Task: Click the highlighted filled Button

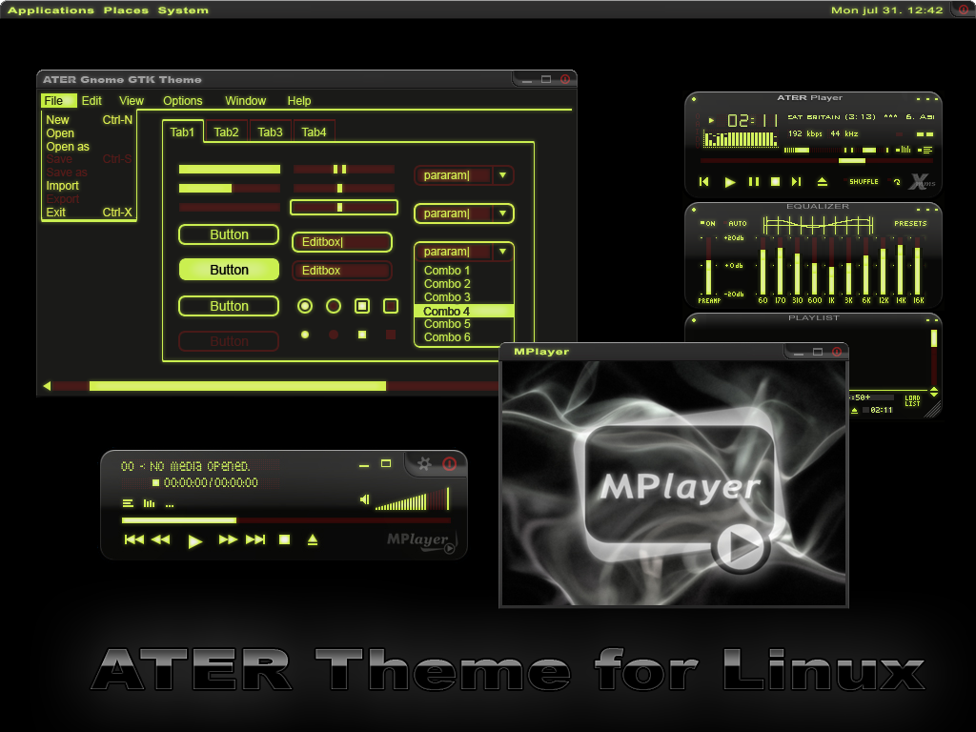Action: [229, 270]
